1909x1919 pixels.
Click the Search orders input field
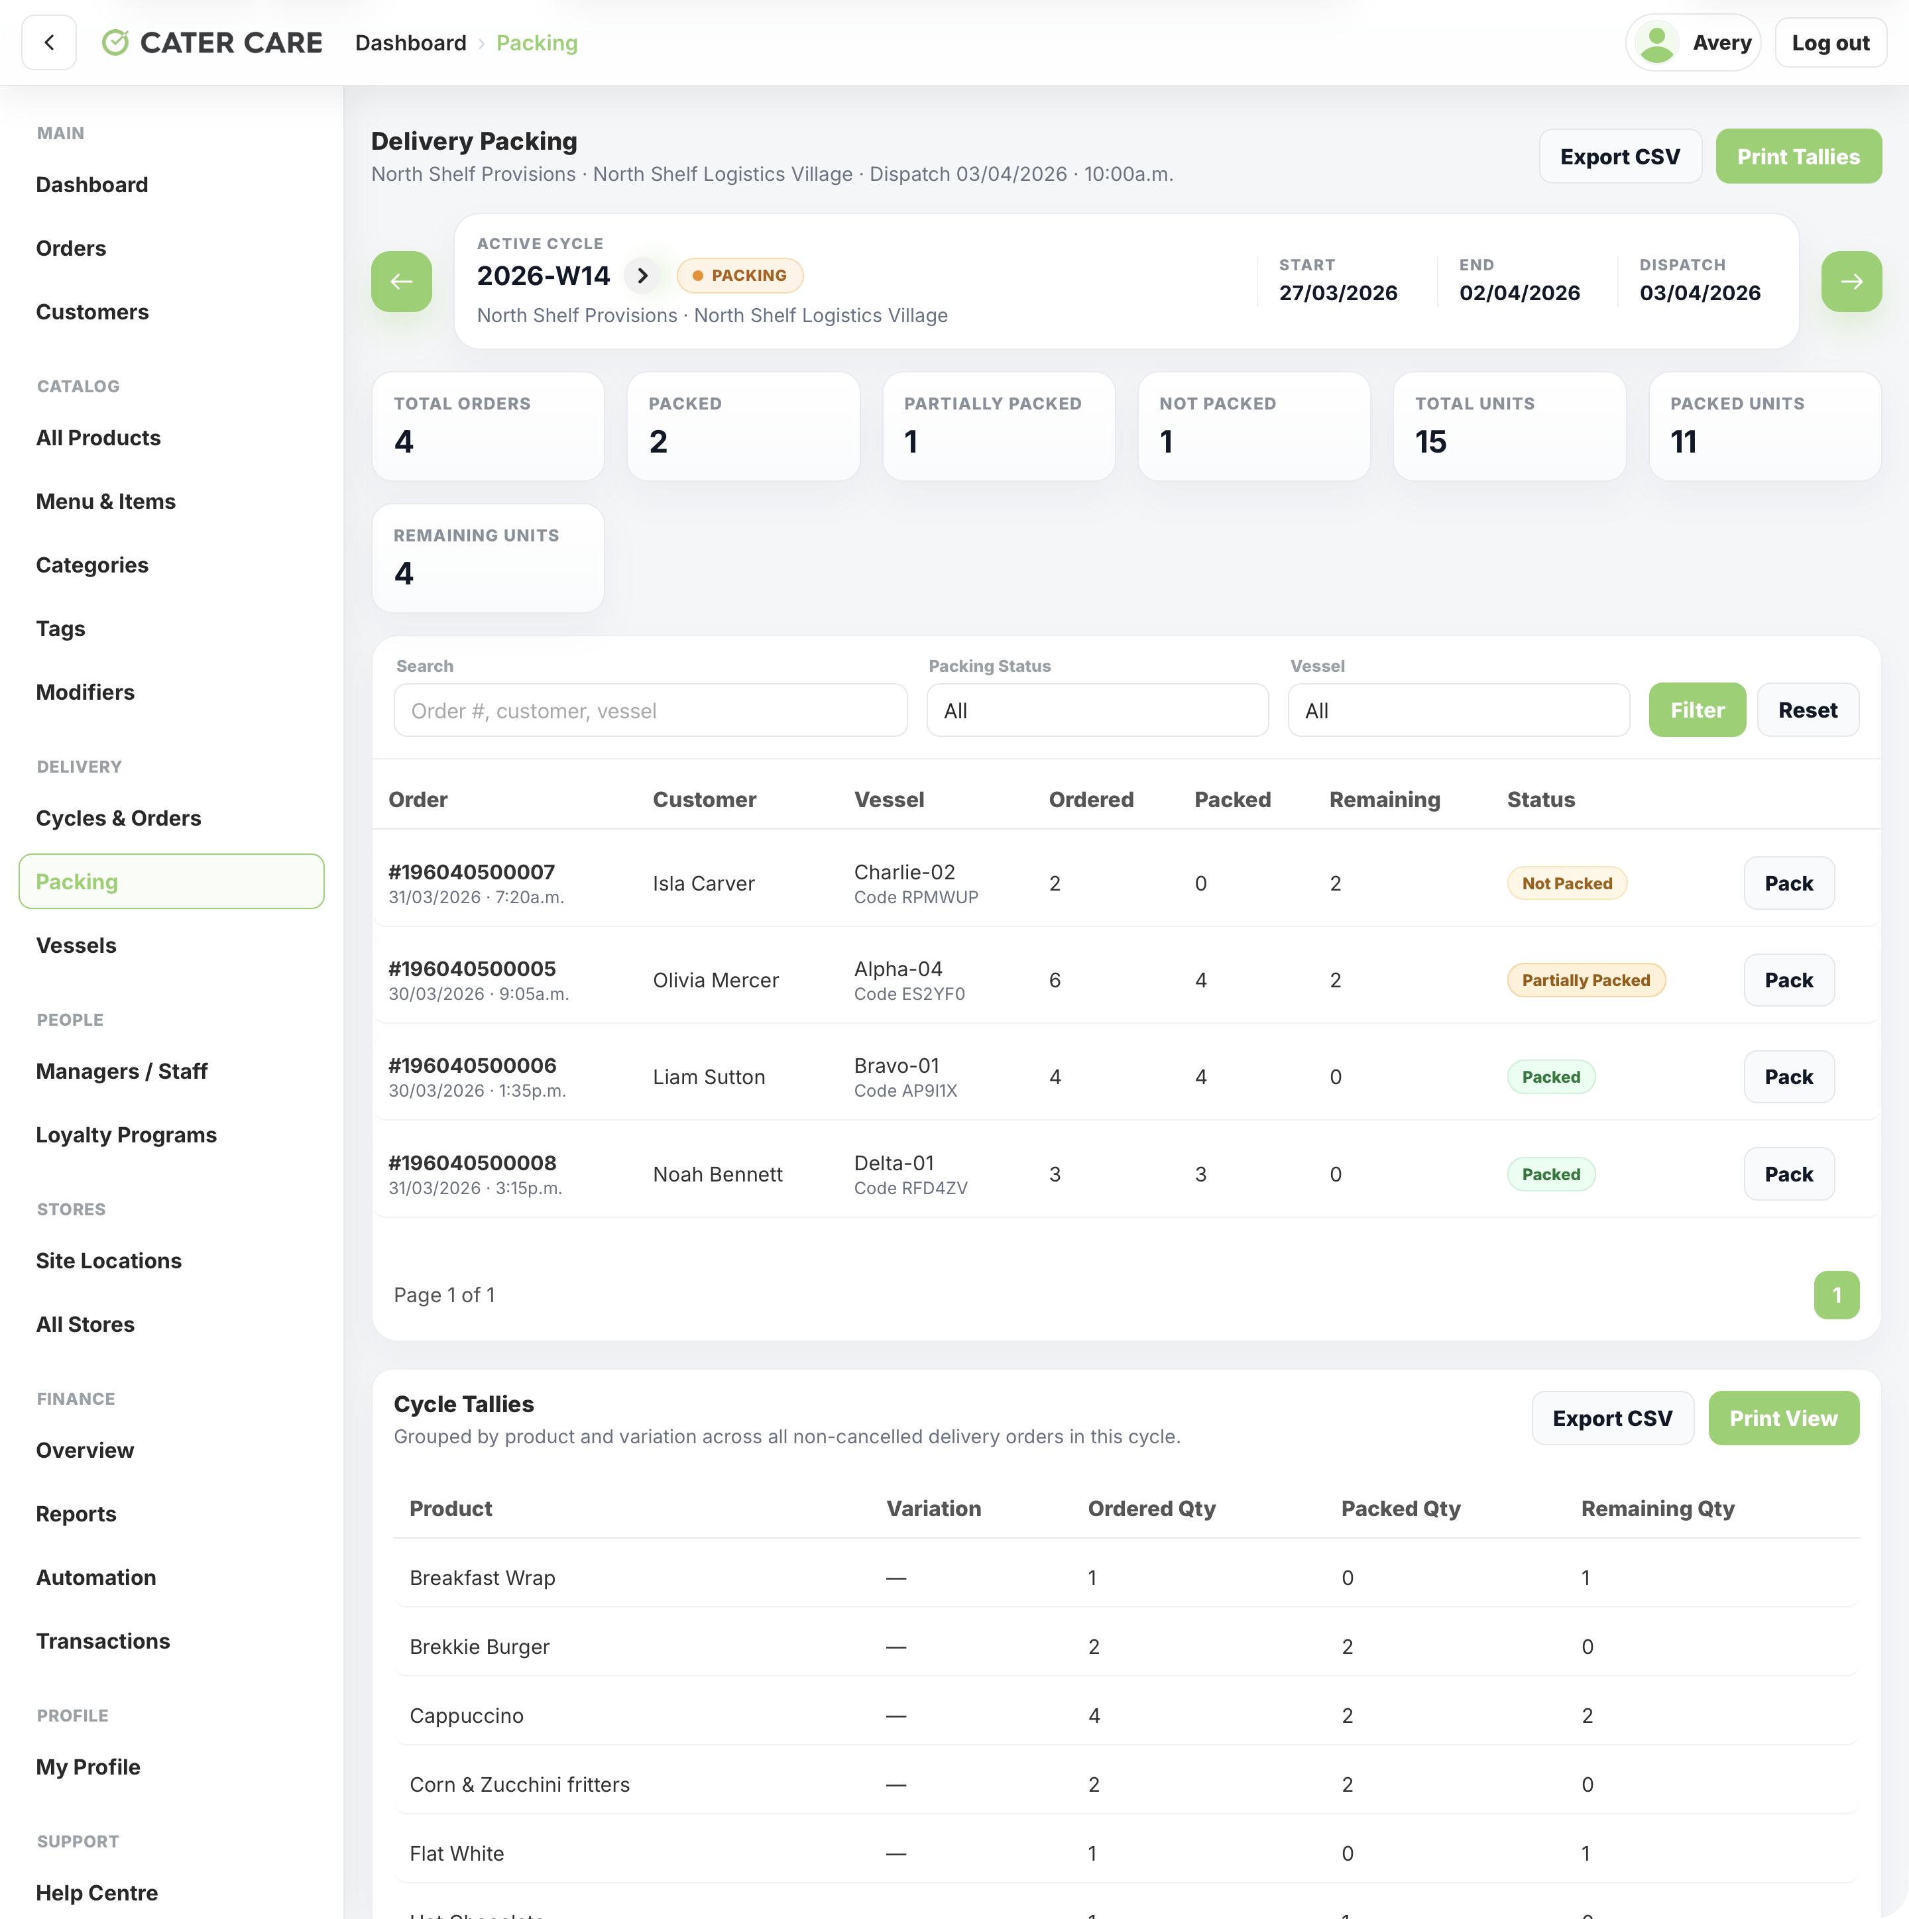pos(651,710)
